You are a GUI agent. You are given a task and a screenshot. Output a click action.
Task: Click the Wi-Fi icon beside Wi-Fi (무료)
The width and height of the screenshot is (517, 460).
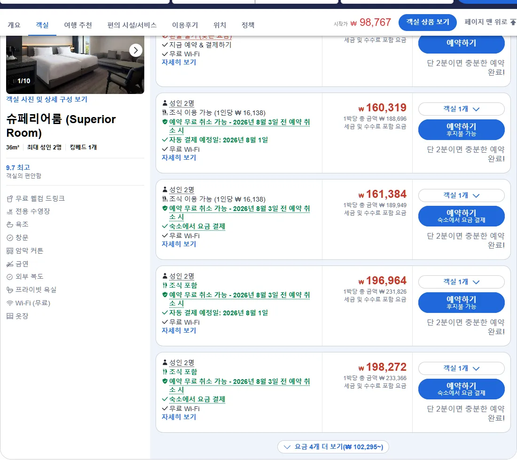[10, 303]
